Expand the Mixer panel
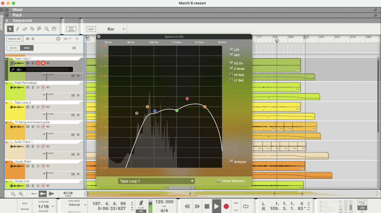Screen dimensions: 381x213 (x=7, y=10)
